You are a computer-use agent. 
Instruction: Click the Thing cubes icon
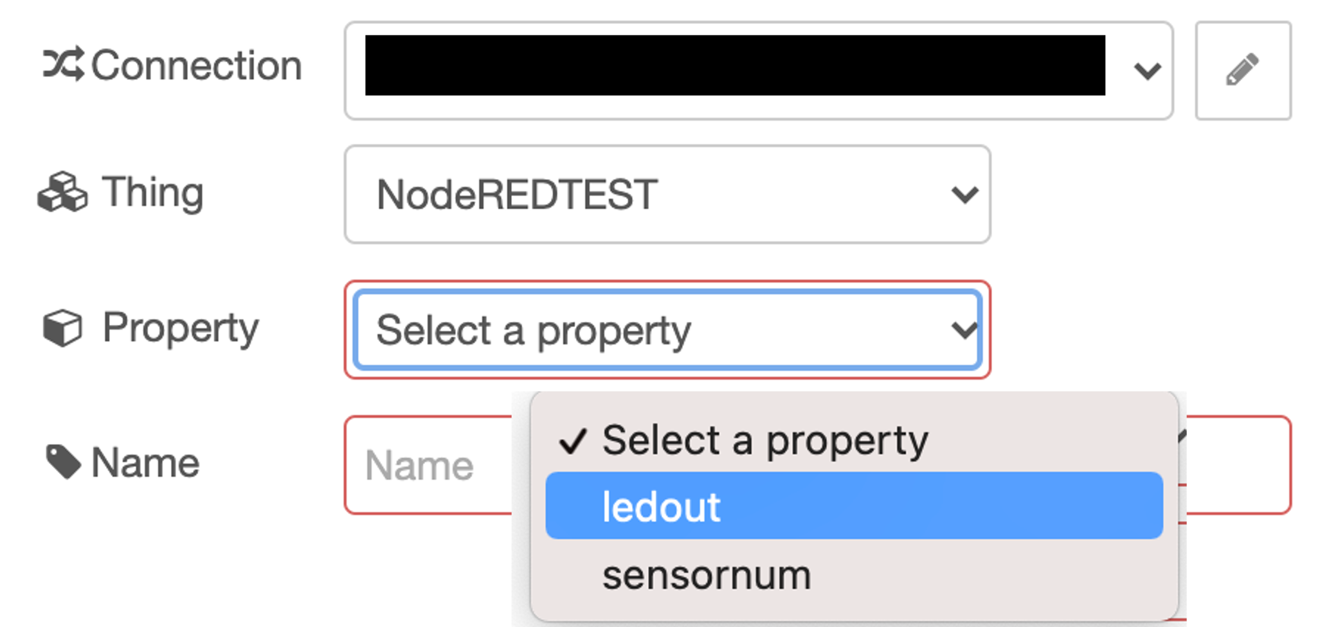click(62, 191)
